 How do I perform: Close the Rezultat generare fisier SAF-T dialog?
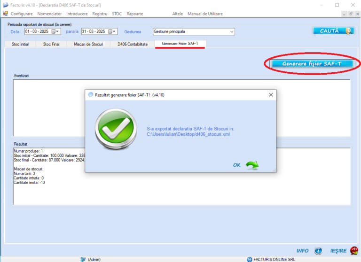271,94
